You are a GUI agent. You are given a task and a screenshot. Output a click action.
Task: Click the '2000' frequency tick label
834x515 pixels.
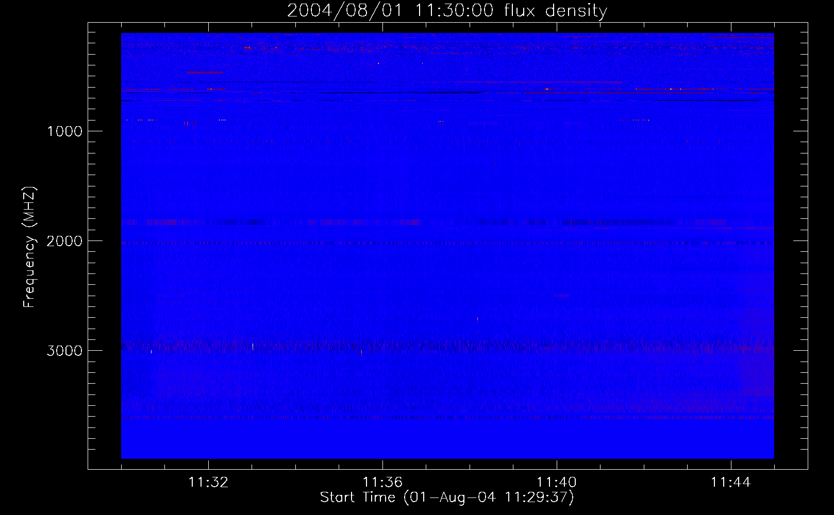coord(64,241)
